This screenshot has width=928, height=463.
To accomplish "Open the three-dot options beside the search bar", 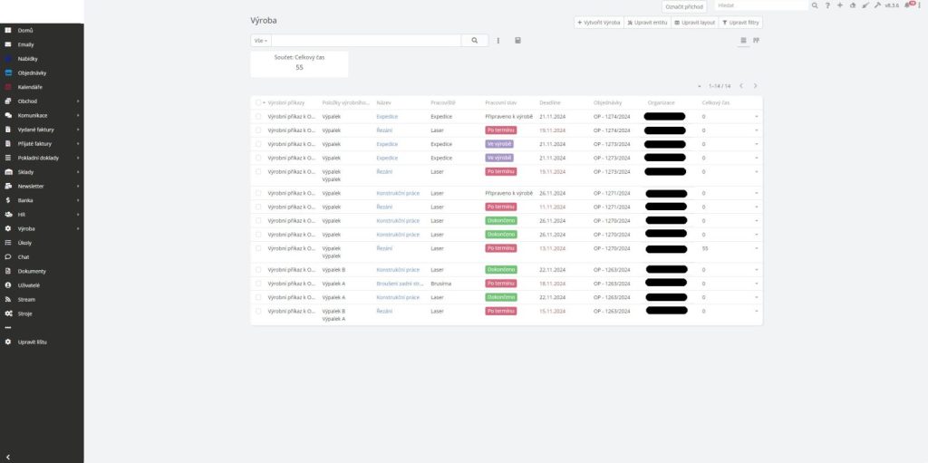I will (498, 41).
